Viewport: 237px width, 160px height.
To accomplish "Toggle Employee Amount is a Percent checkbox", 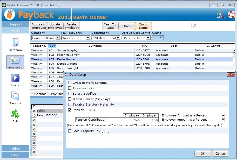I will (223, 115).
